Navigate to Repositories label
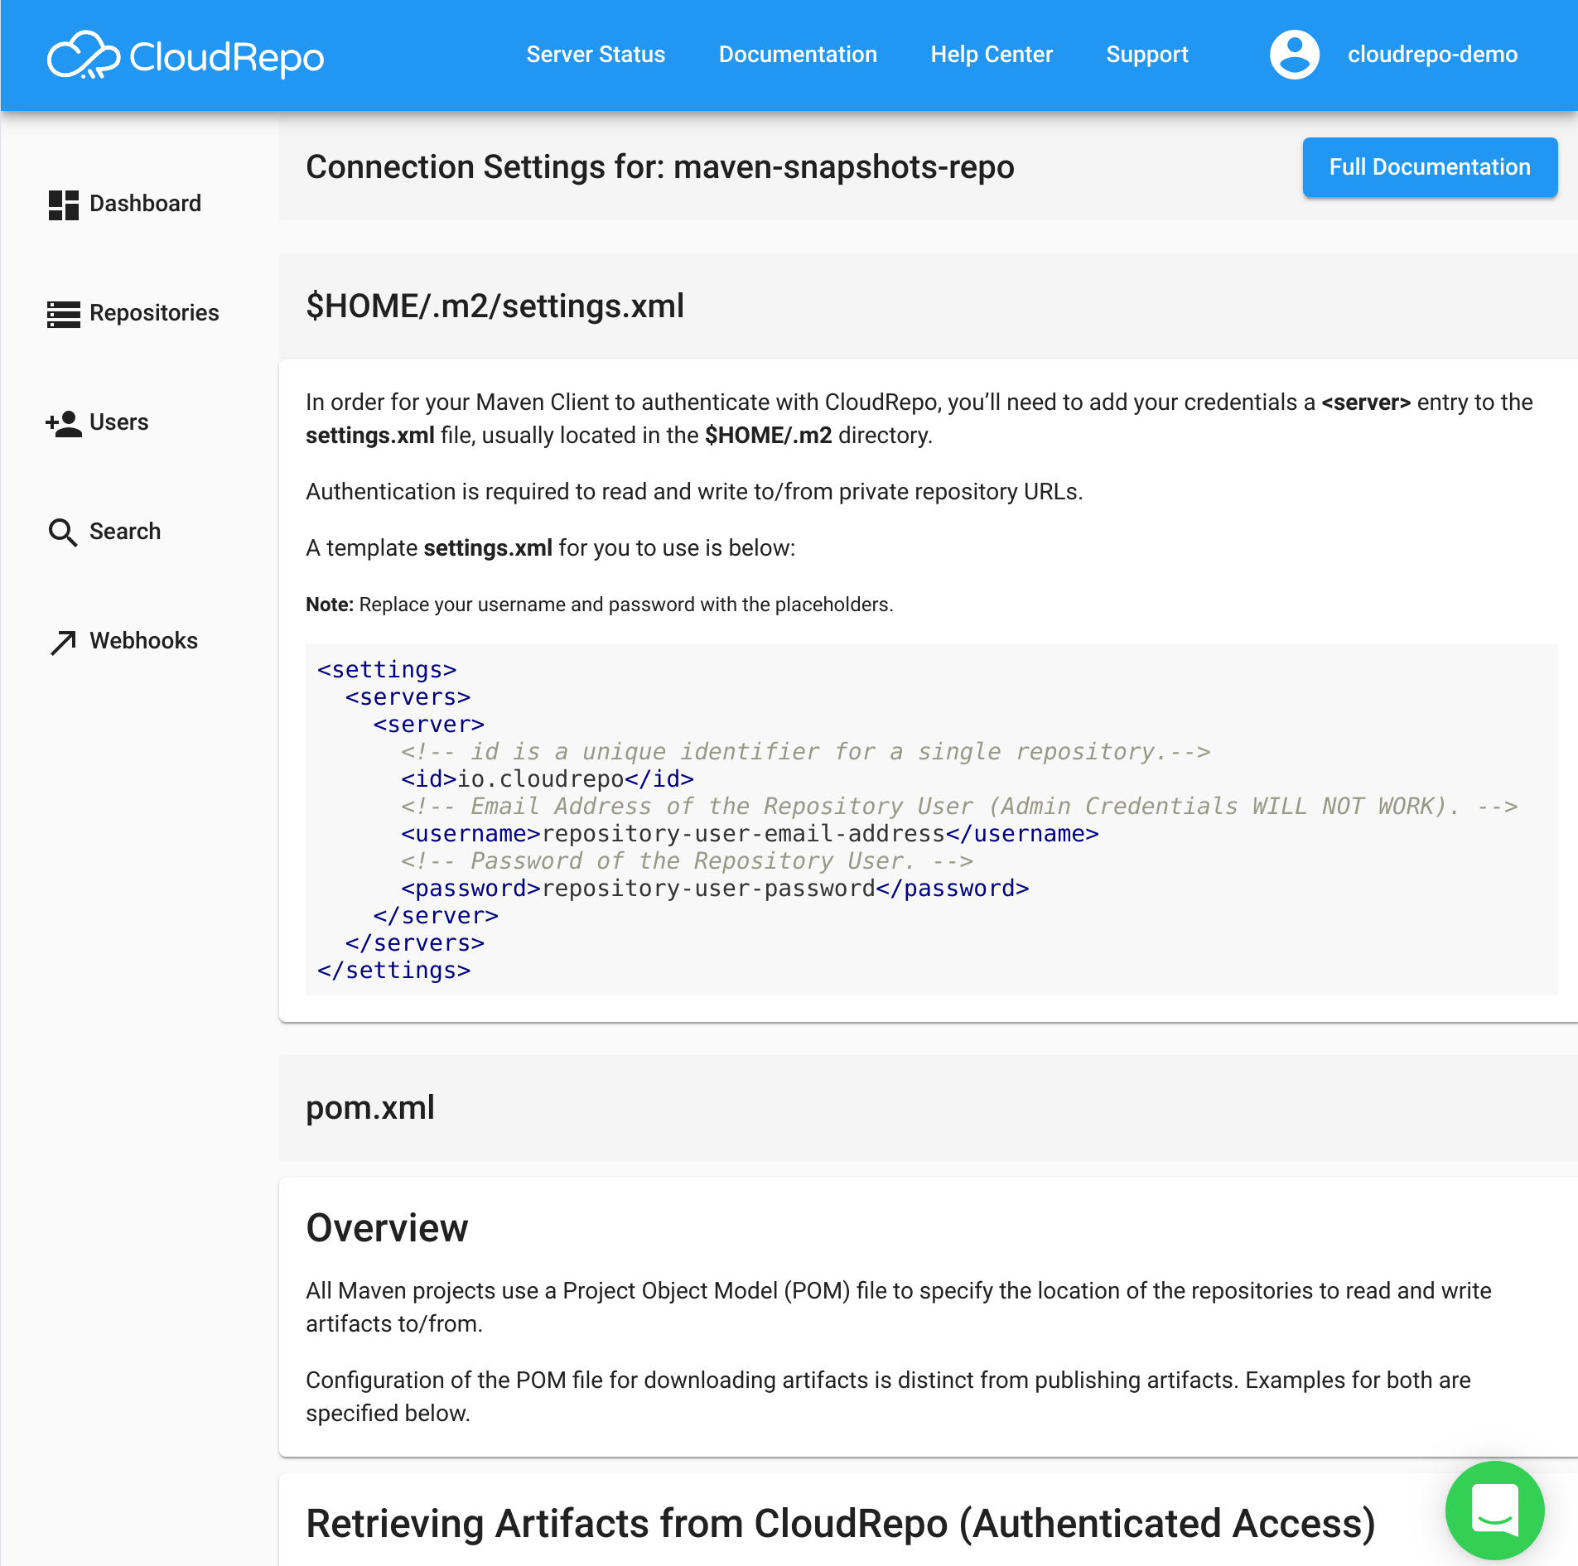This screenshot has height=1566, width=1578. coord(154,313)
